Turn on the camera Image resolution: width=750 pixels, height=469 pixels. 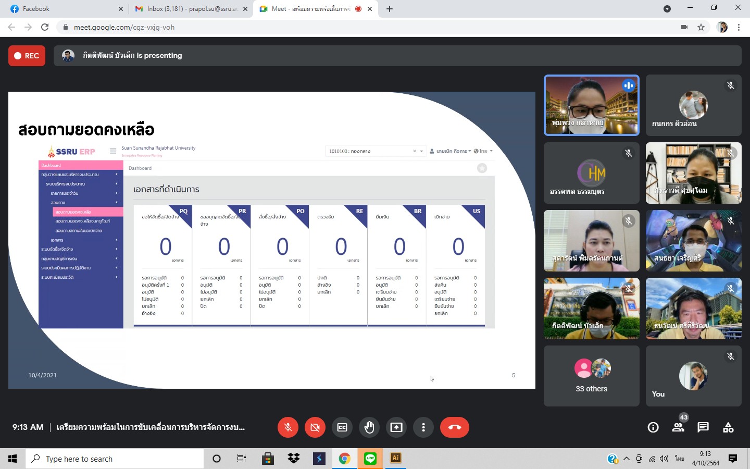[315, 427]
